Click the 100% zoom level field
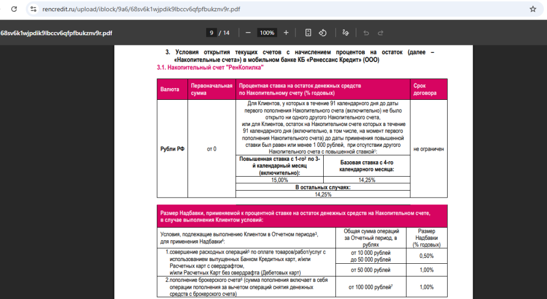The width and height of the screenshot is (547, 299). (267, 33)
